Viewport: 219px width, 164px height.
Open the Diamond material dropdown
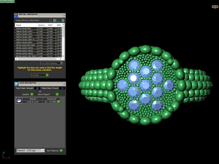click(43, 150)
